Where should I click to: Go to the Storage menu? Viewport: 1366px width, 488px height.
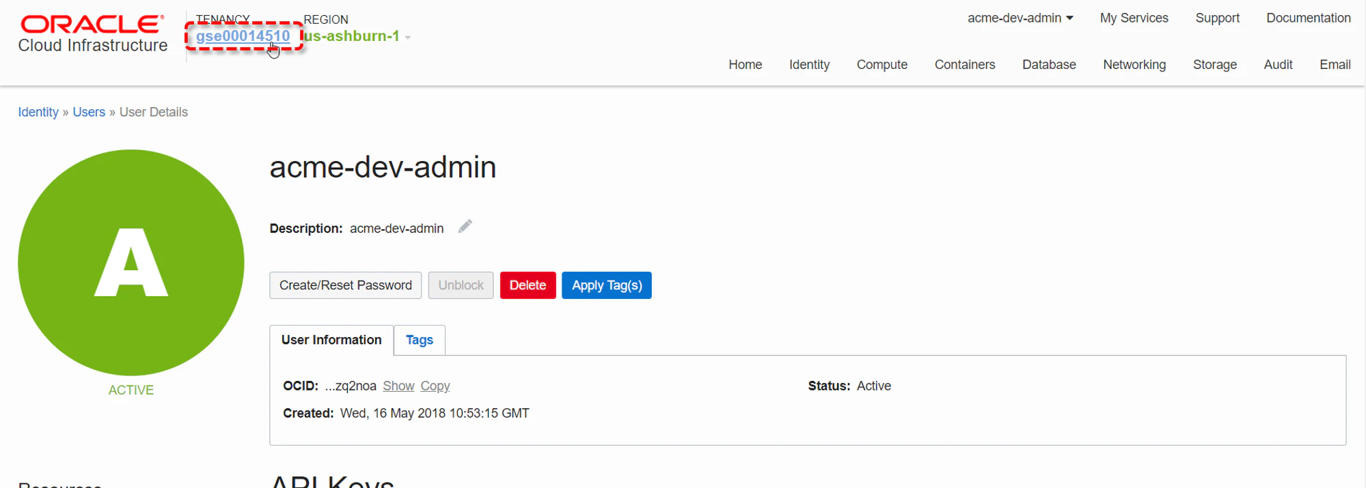[x=1215, y=65]
